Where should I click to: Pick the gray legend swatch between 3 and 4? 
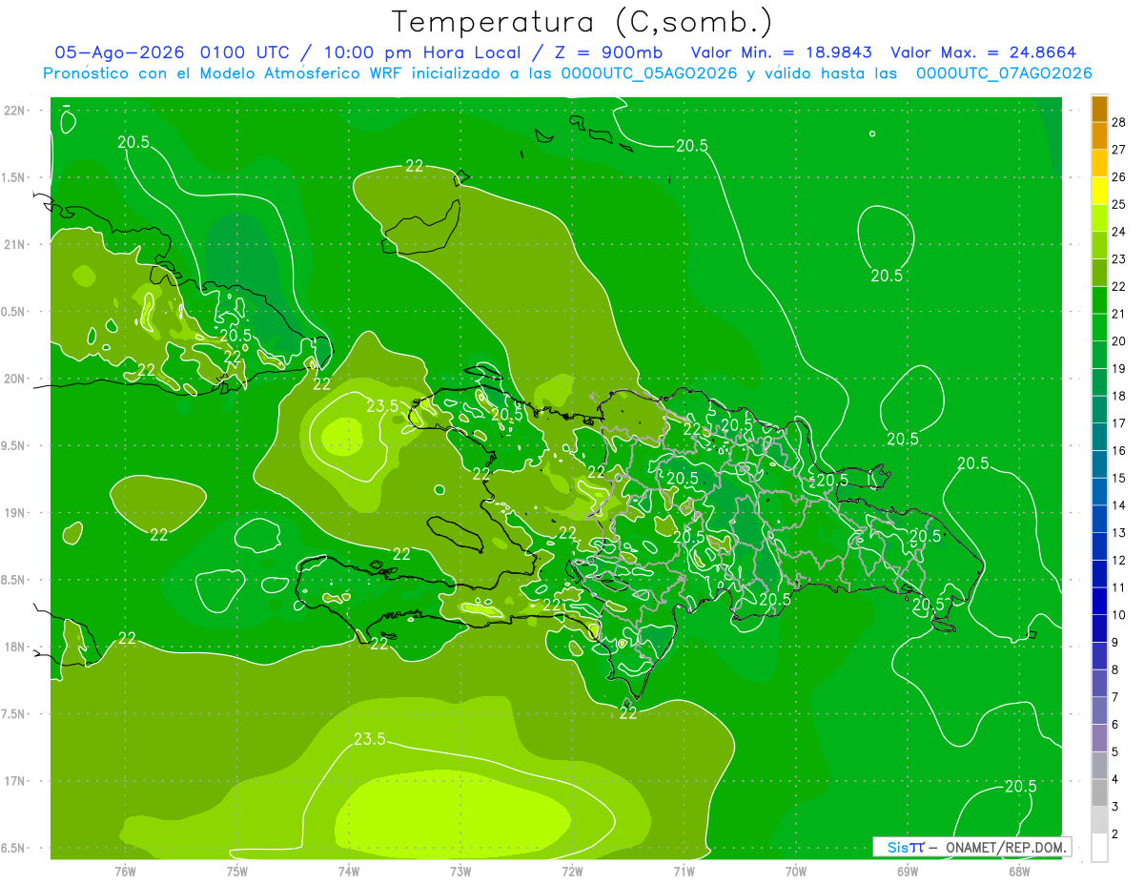point(1099,793)
